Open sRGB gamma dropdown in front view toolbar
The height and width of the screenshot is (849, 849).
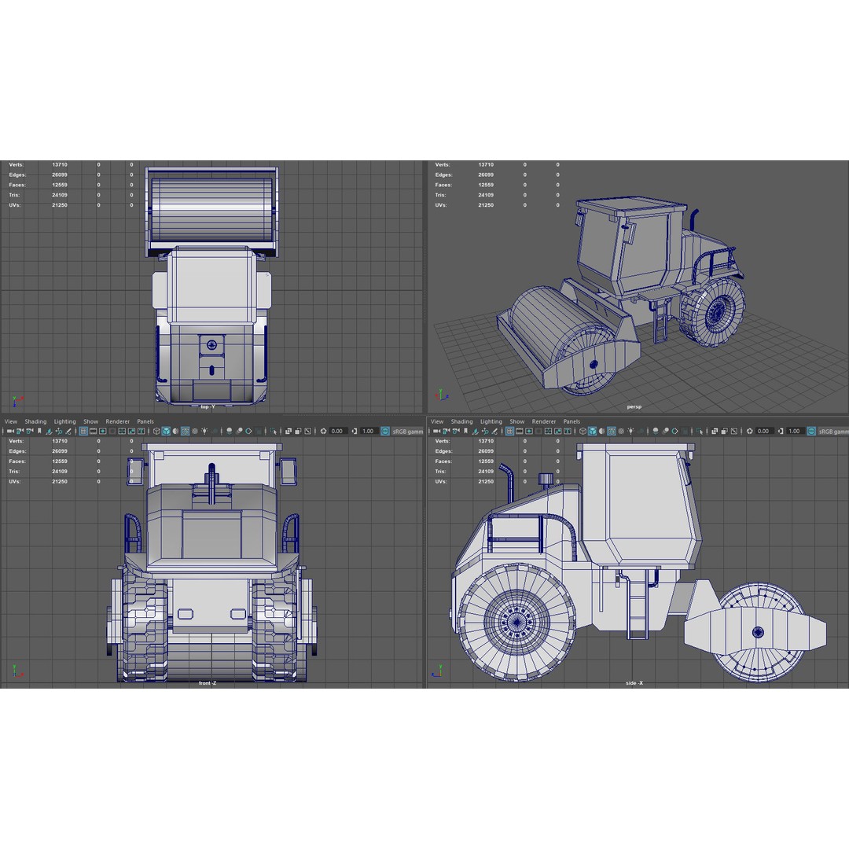click(x=408, y=431)
